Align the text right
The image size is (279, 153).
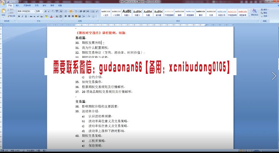point(73,16)
